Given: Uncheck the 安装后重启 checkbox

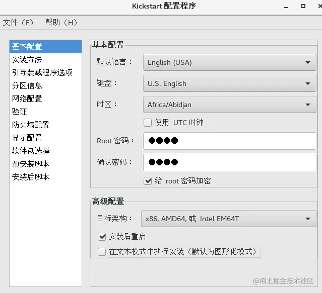Looking at the screenshot, I should (x=102, y=237).
